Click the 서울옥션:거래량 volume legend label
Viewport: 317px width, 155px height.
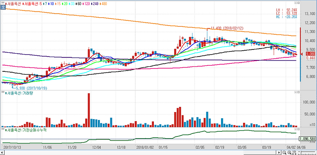[19, 93]
